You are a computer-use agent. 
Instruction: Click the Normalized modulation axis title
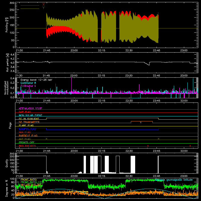point(6,88)
